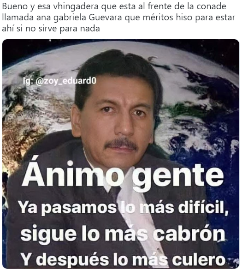242x271 pixels.
Task: Click the tweet line "ahí si no sirve para nada"
Action: pos(51,29)
